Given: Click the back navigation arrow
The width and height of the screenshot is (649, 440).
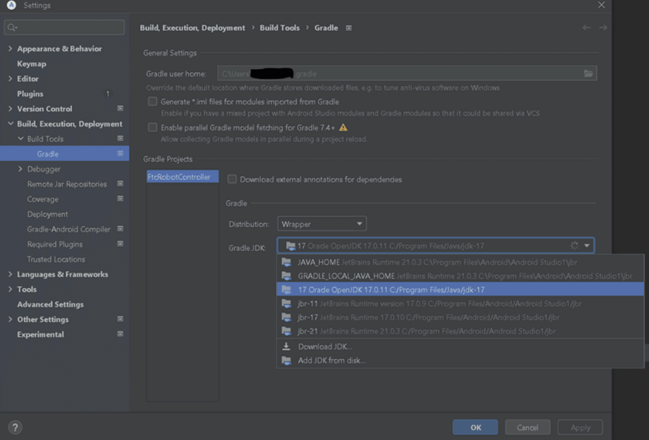Looking at the screenshot, I should click(586, 28).
